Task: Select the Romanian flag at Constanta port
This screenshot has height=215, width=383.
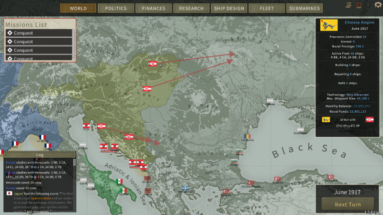Action: click(247, 137)
